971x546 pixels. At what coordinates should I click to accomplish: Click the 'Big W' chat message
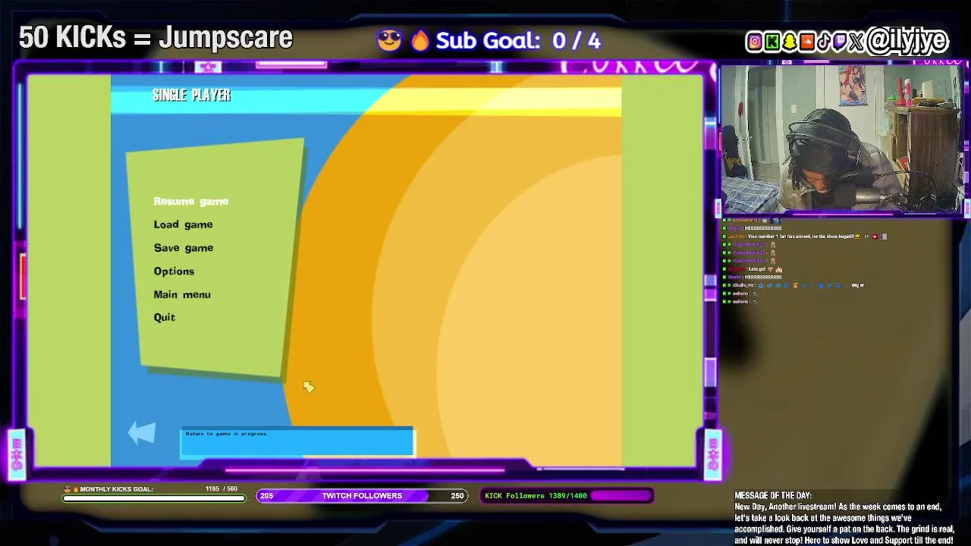tap(858, 285)
